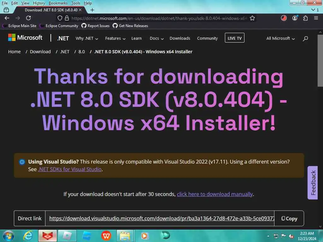Open Eclipse Community bookmark
Image resolution: width=323 pixels, height=242 pixels.
pos(59,26)
